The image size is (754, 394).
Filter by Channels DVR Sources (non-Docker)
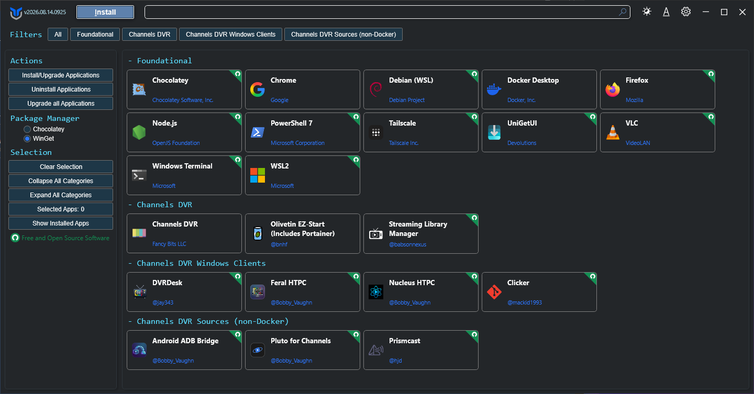(x=343, y=35)
